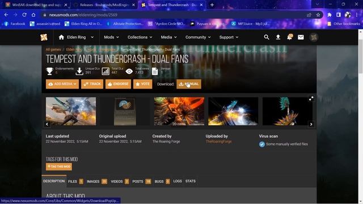Click the Vote button
The height and width of the screenshot is (204, 363).
(x=142, y=84)
